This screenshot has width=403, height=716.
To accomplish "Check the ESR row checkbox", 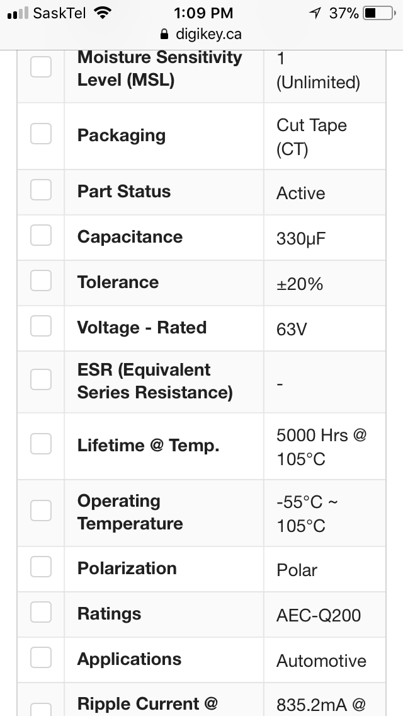I will 41,379.
